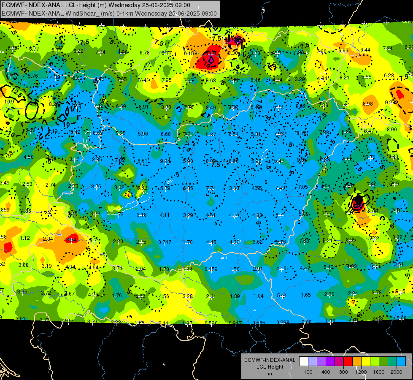Screen dimensions: 413x380
Task: Click the legend's LCL-Height caption
Action: (x=270, y=367)
